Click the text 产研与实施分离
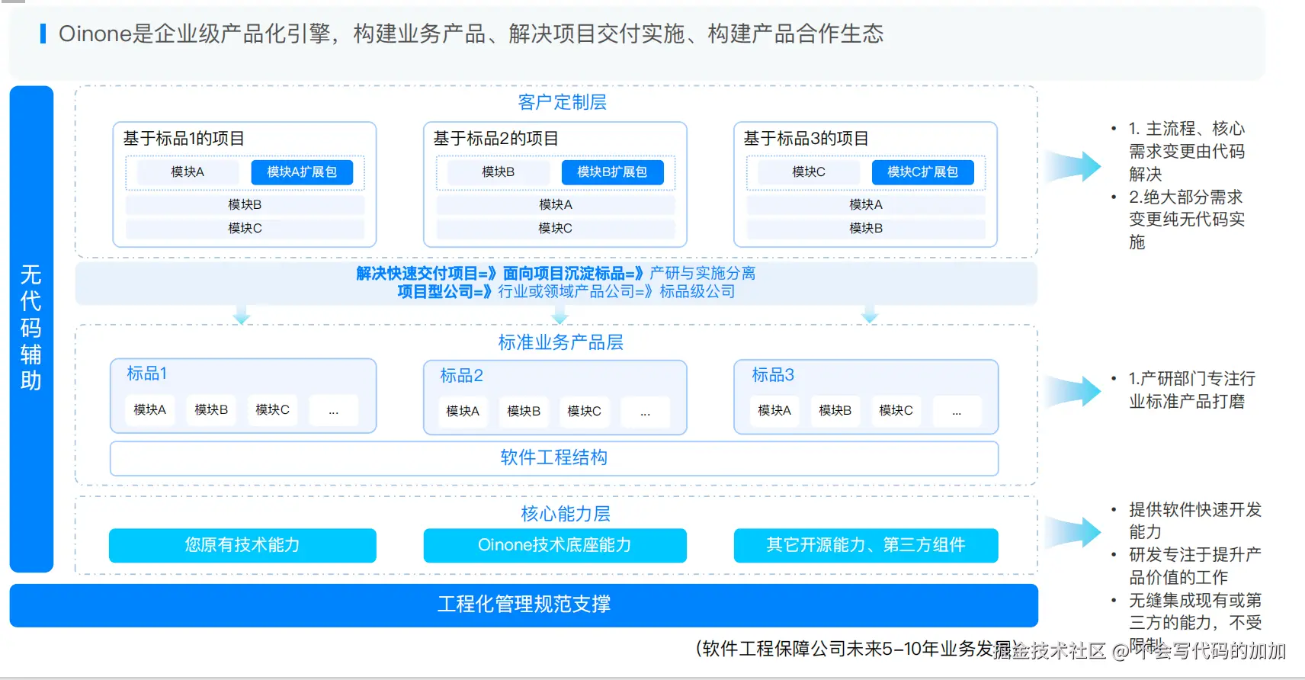 tap(703, 274)
